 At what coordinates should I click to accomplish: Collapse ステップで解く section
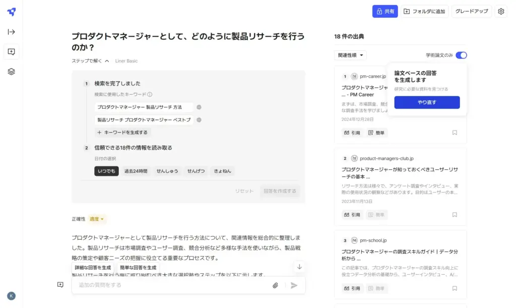pos(90,61)
